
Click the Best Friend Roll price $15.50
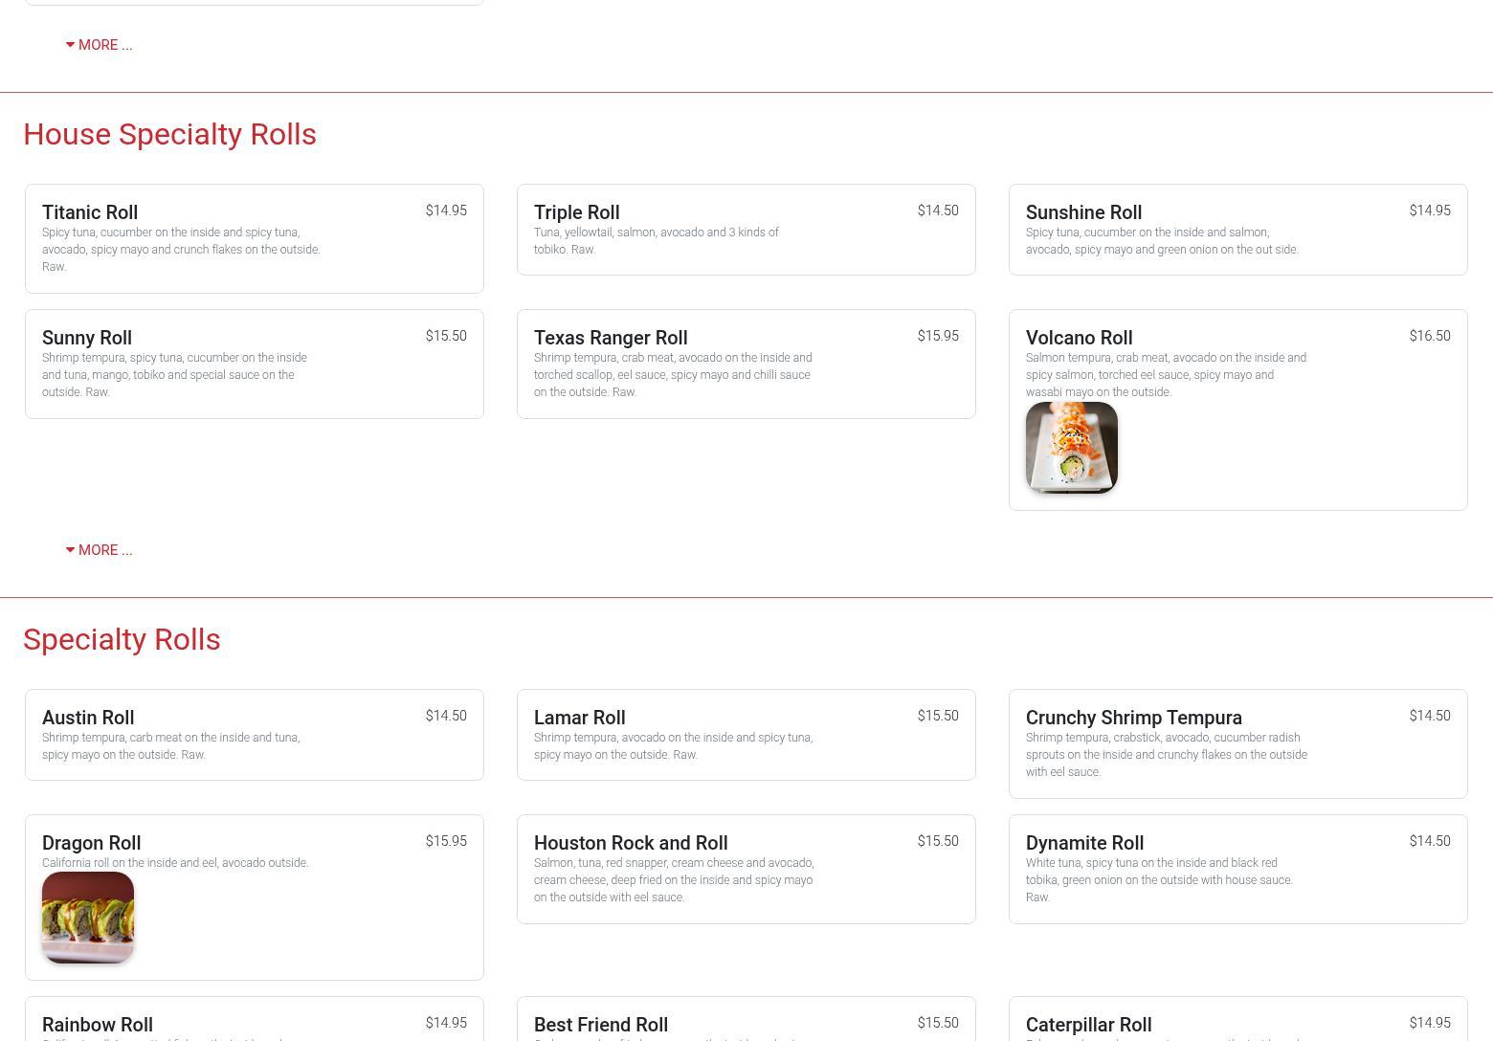pyautogui.click(x=938, y=1023)
